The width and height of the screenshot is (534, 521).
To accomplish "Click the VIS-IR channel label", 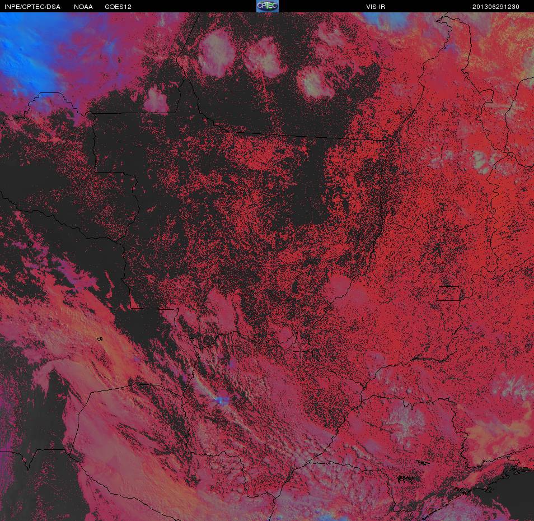I will pos(375,7).
